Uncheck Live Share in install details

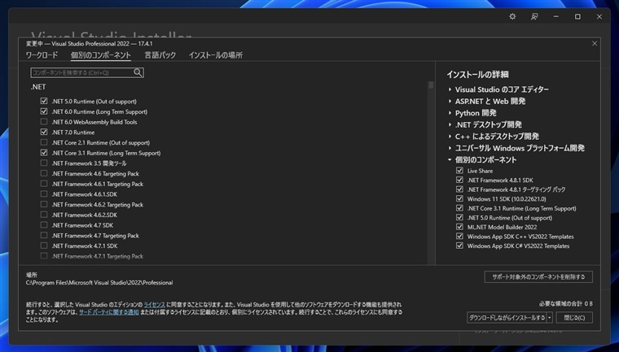coord(459,170)
